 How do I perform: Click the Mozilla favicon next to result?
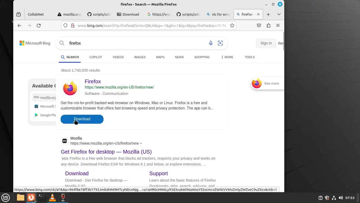(65, 141)
